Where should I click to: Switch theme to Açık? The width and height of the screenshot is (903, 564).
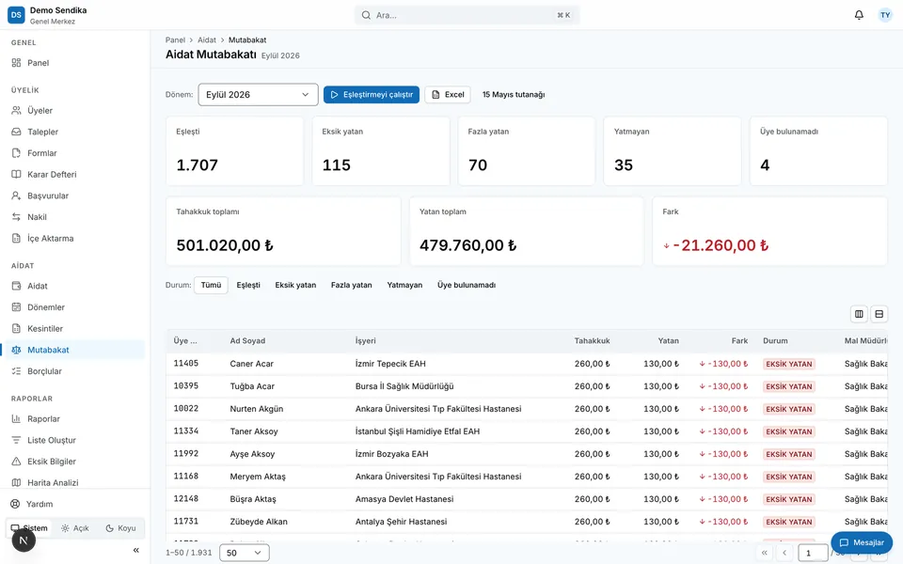(75, 528)
